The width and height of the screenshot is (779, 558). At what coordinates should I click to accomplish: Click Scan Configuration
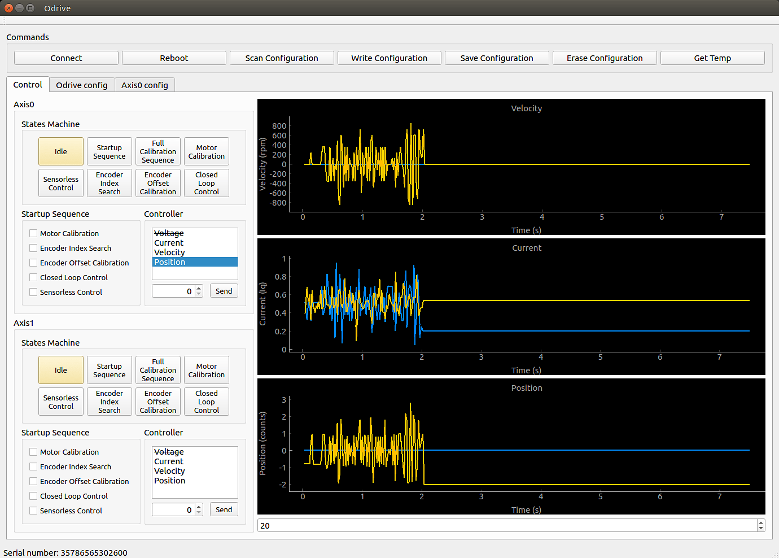pyautogui.click(x=282, y=58)
